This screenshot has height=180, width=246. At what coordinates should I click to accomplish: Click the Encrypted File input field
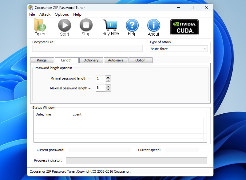pyautogui.click(x=87, y=49)
